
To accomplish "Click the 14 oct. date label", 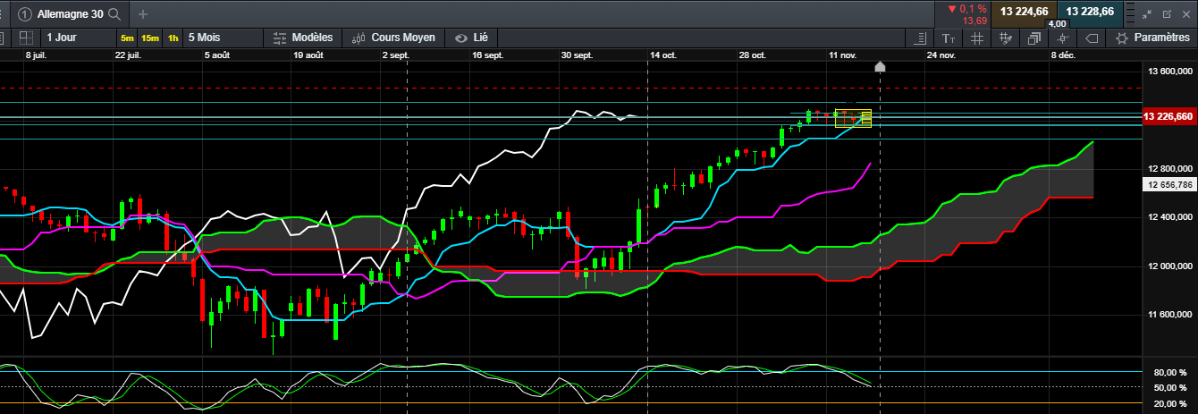I will tap(663, 55).
